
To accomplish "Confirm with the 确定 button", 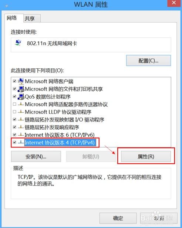I will pyautogui.click(x=118, y=218).
